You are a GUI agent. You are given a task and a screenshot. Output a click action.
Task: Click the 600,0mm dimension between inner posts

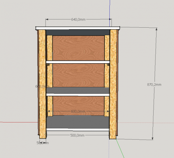point(78,111)
